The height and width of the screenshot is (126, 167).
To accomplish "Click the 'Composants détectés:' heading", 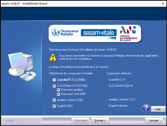I will coord(119,73).
